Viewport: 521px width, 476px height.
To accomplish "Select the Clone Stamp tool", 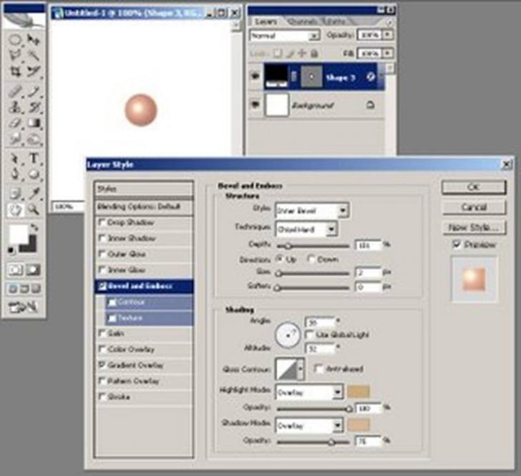I will [15, 108].
